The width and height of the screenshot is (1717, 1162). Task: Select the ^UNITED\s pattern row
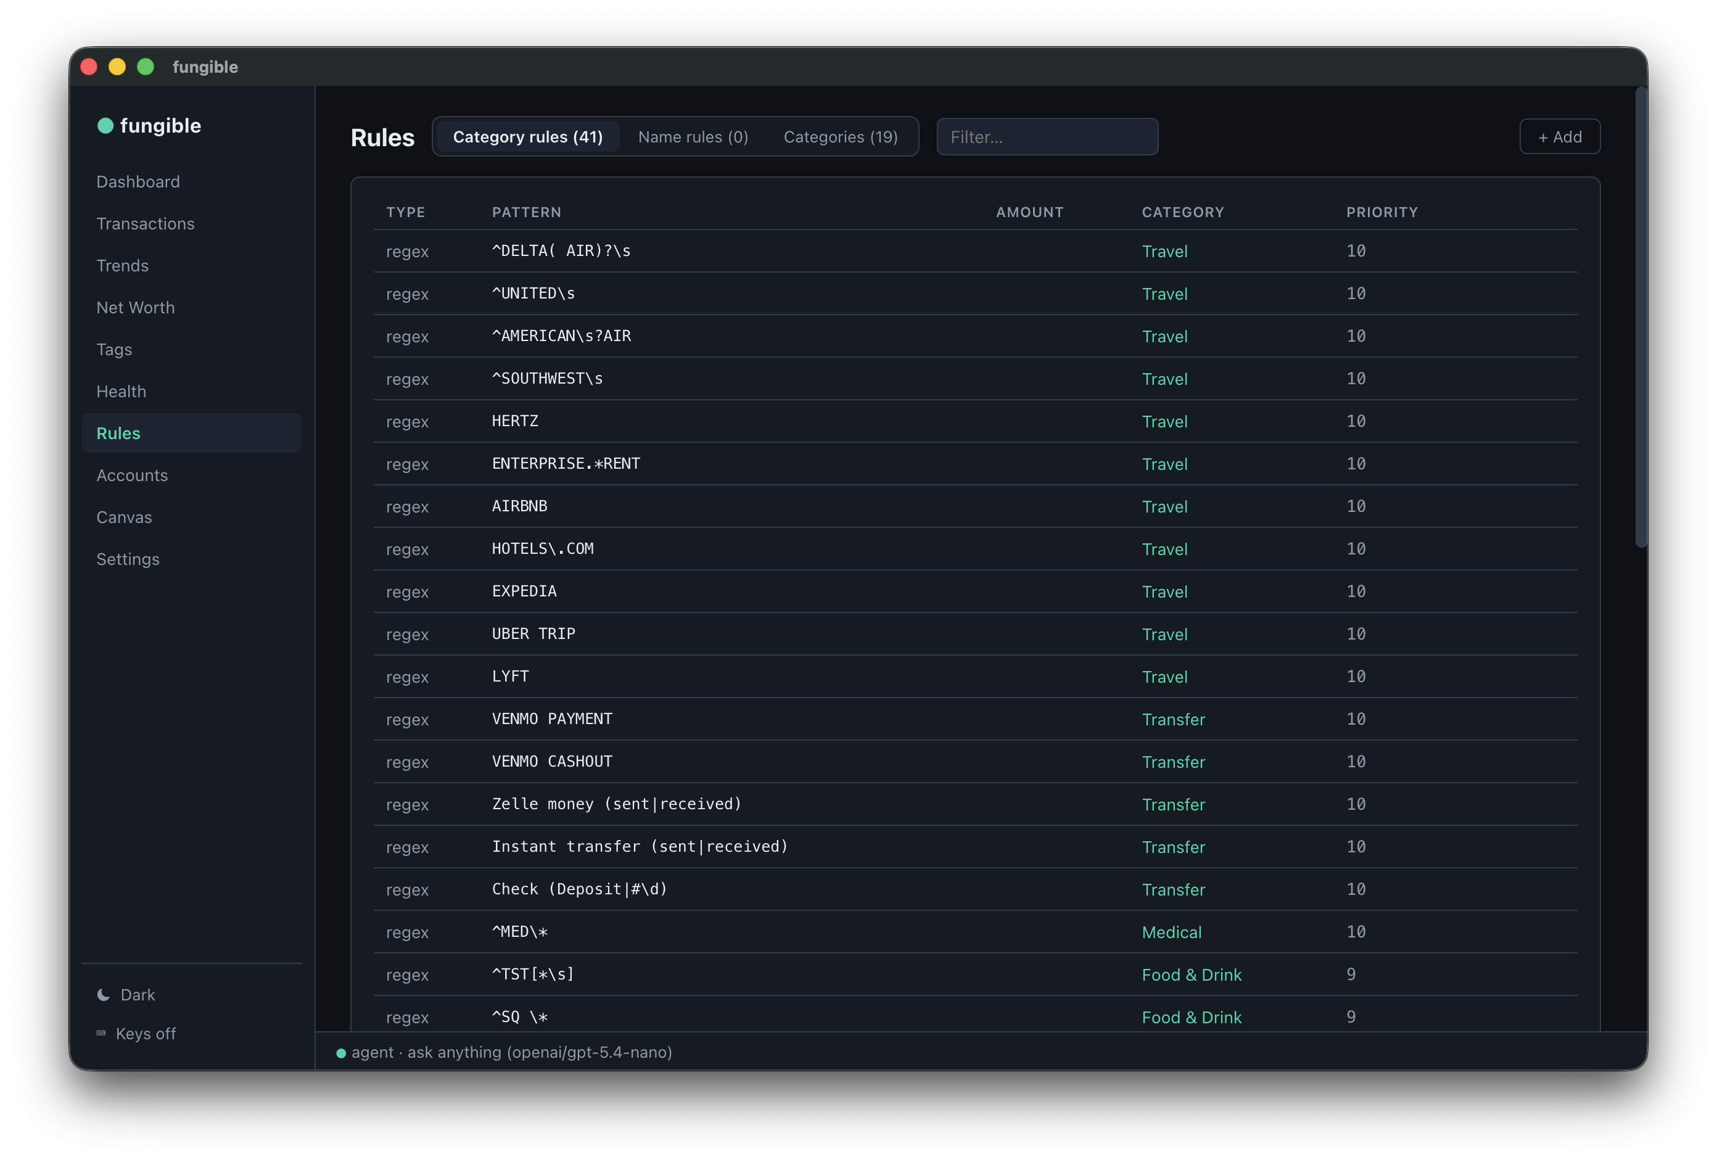pyautogui.click(x=533, y=293)
